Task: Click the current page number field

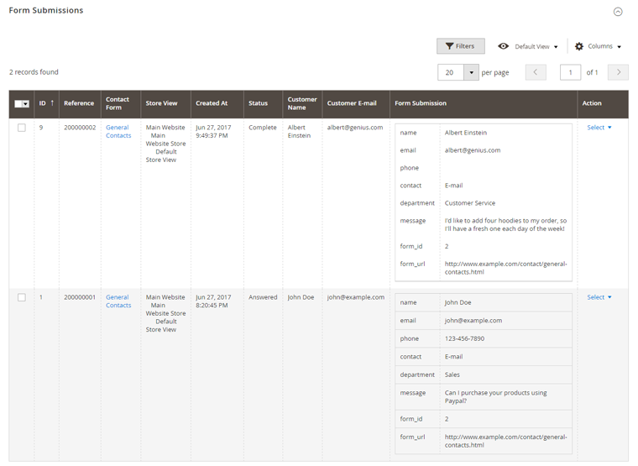Action: click(x=570, y=72)
